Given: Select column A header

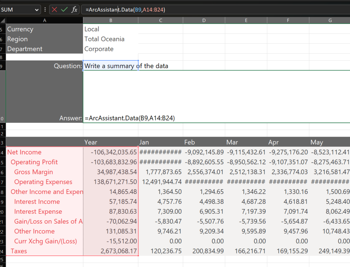Looking at the screenshot, I should (44, 20).
